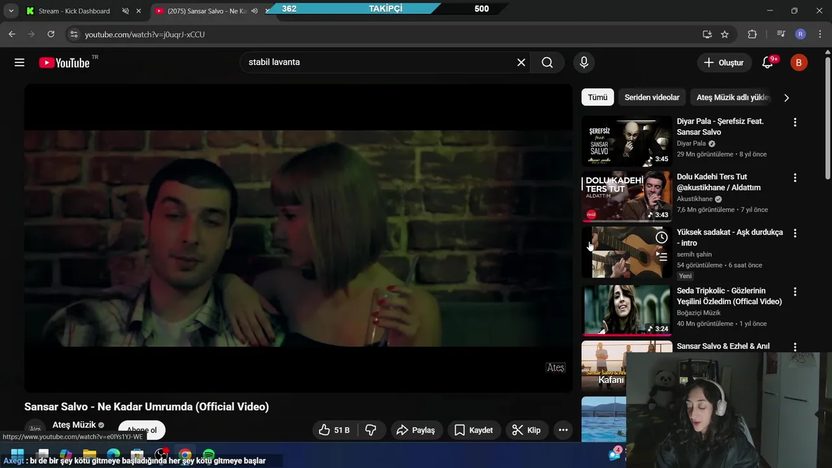
Task: Open the YouTube hamburger guide menu
Action: click(19, 62)
